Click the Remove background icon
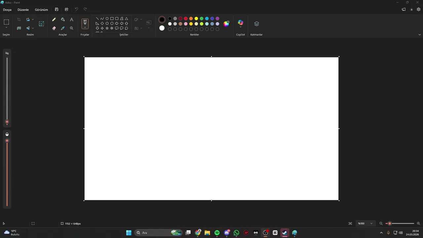Viewport: 423px width, 238px height. tap(19, 28)
